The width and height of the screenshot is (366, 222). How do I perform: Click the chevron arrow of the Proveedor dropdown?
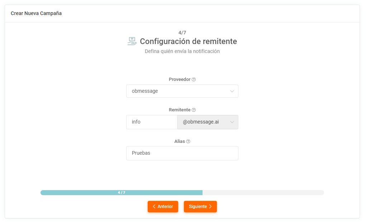(x=232, y=91)
